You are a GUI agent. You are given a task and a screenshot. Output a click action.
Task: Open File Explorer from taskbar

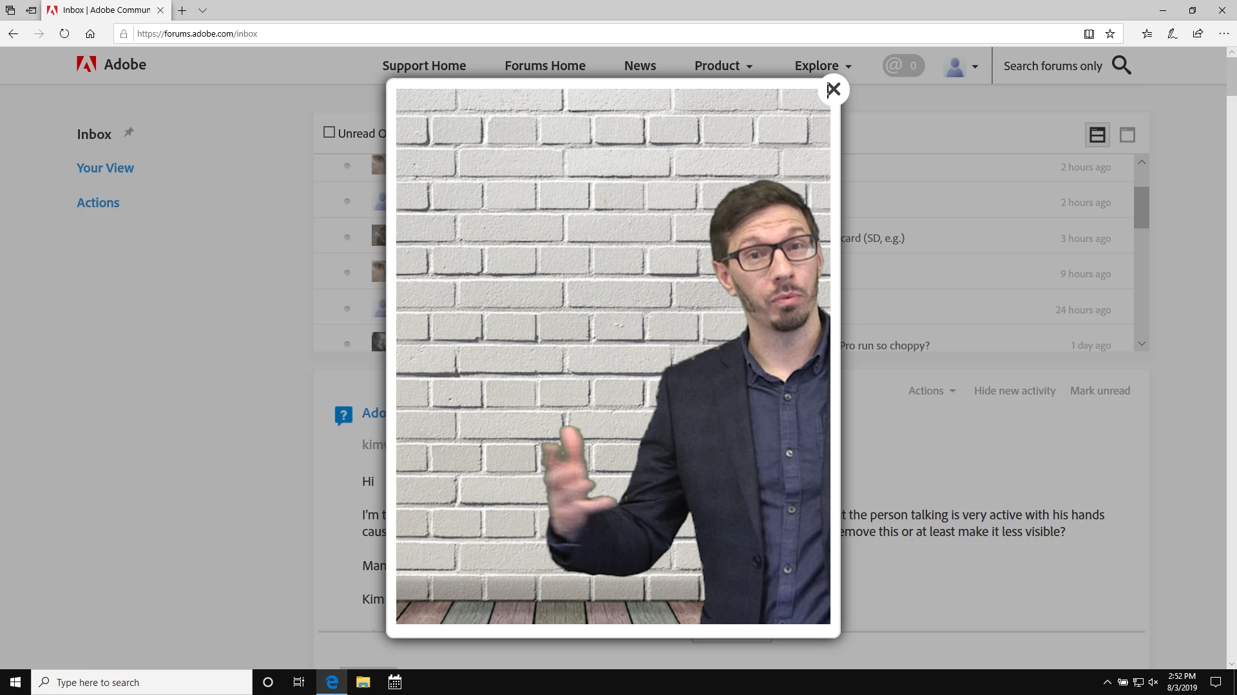(x=363, y=682)
